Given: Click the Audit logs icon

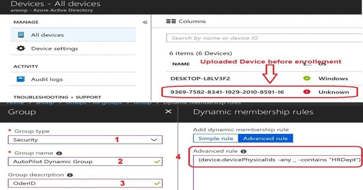Looking at the screenshot, I should pyautogui.click(x=21, y=79).
